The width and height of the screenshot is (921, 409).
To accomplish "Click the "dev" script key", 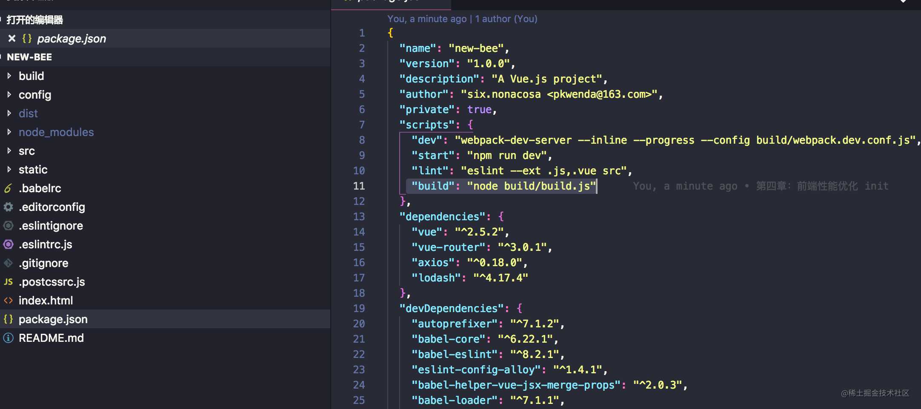I will click(x=427, y=140).
